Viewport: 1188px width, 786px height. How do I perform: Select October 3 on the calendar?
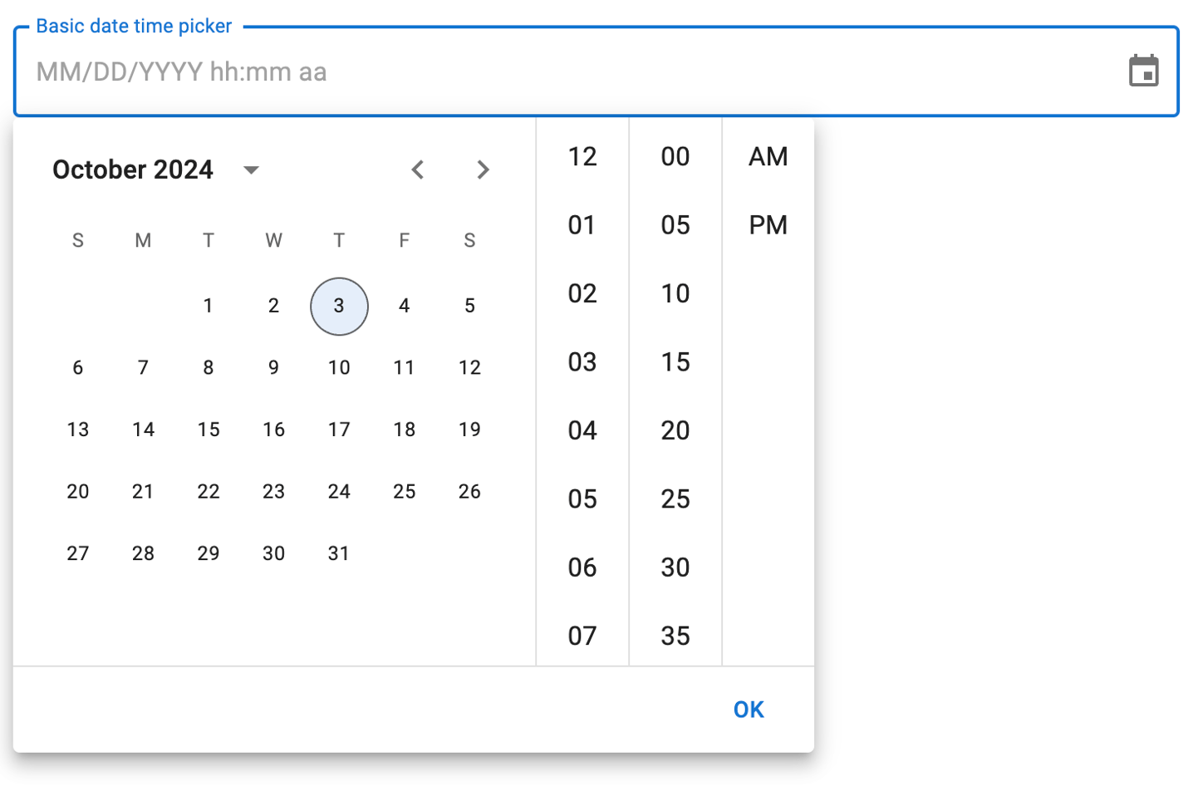338,306
